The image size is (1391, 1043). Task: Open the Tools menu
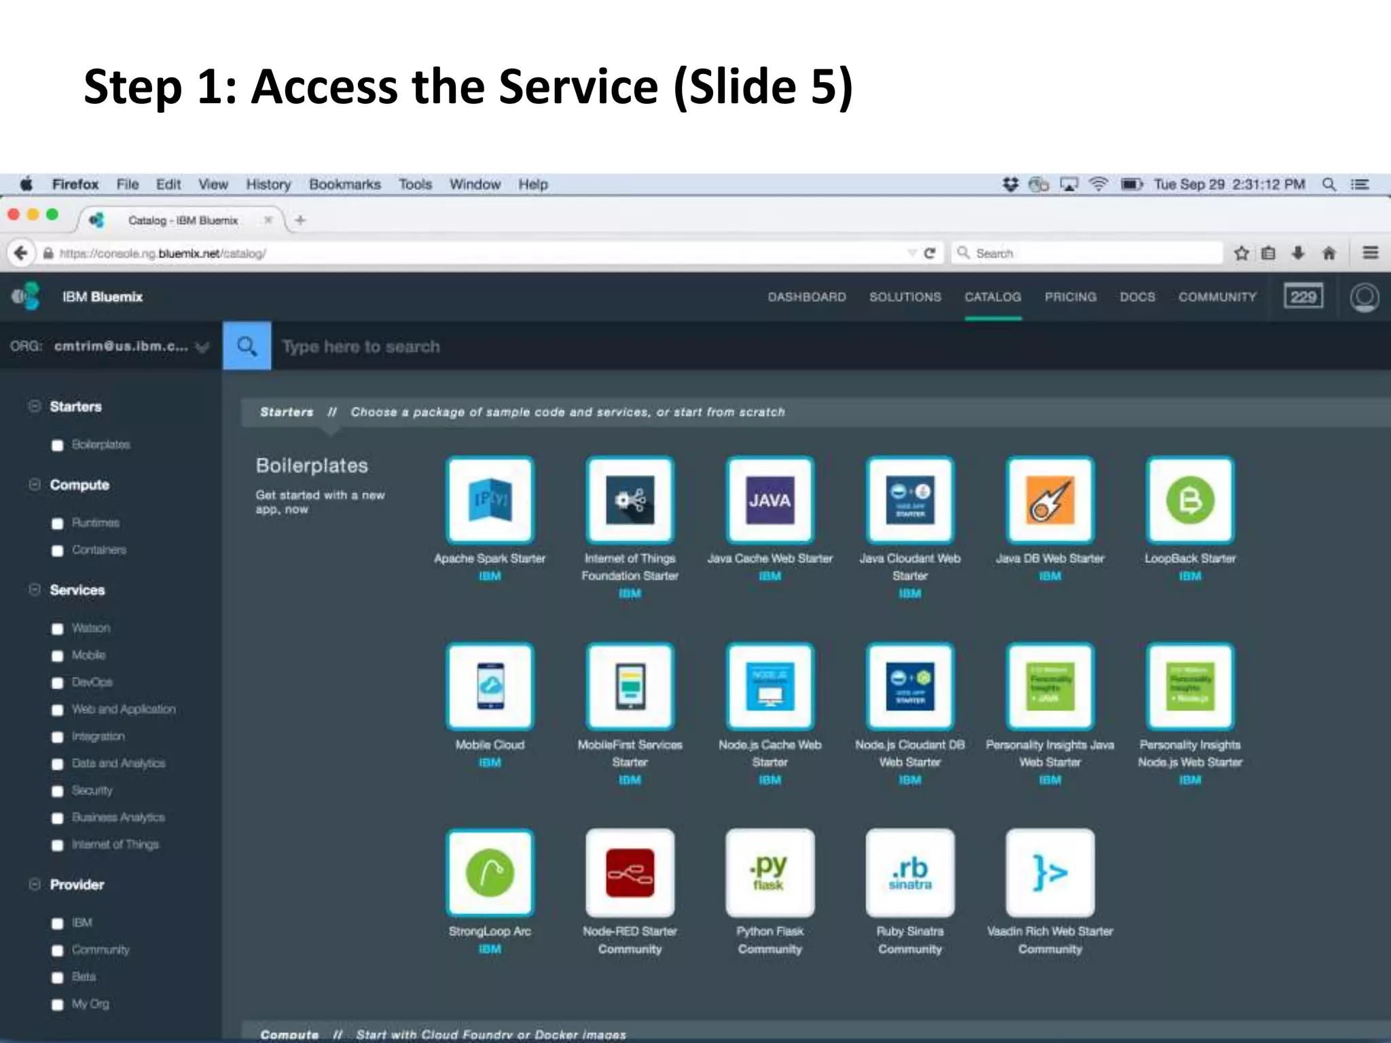(415, 184)
